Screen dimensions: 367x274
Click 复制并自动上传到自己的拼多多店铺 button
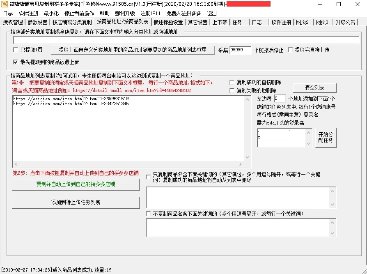(x=76, y=184)
